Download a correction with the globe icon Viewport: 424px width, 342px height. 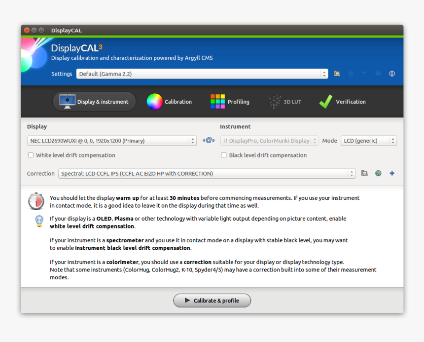click(x=378, y=173)
